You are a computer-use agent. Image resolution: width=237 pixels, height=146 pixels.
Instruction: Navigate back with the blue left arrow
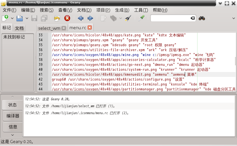coord(80,18)
